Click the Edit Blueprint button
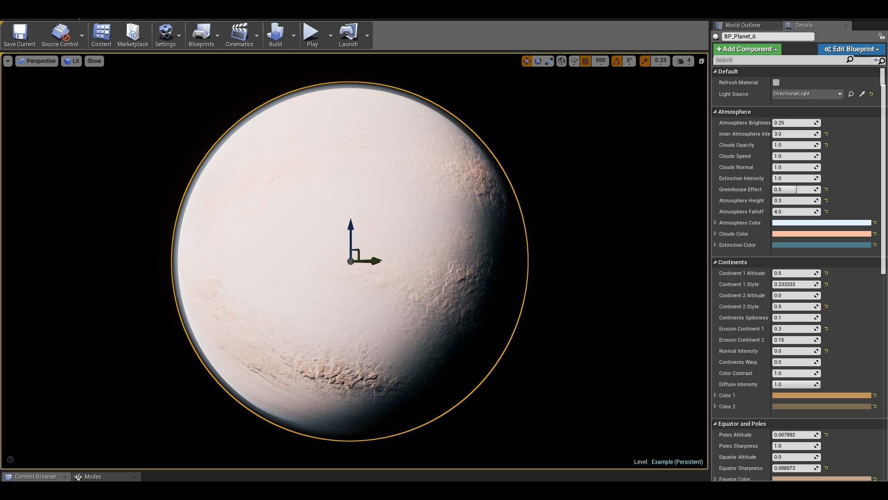The height and width of the screenshot is (500, 888). click(x=851, y=49)
